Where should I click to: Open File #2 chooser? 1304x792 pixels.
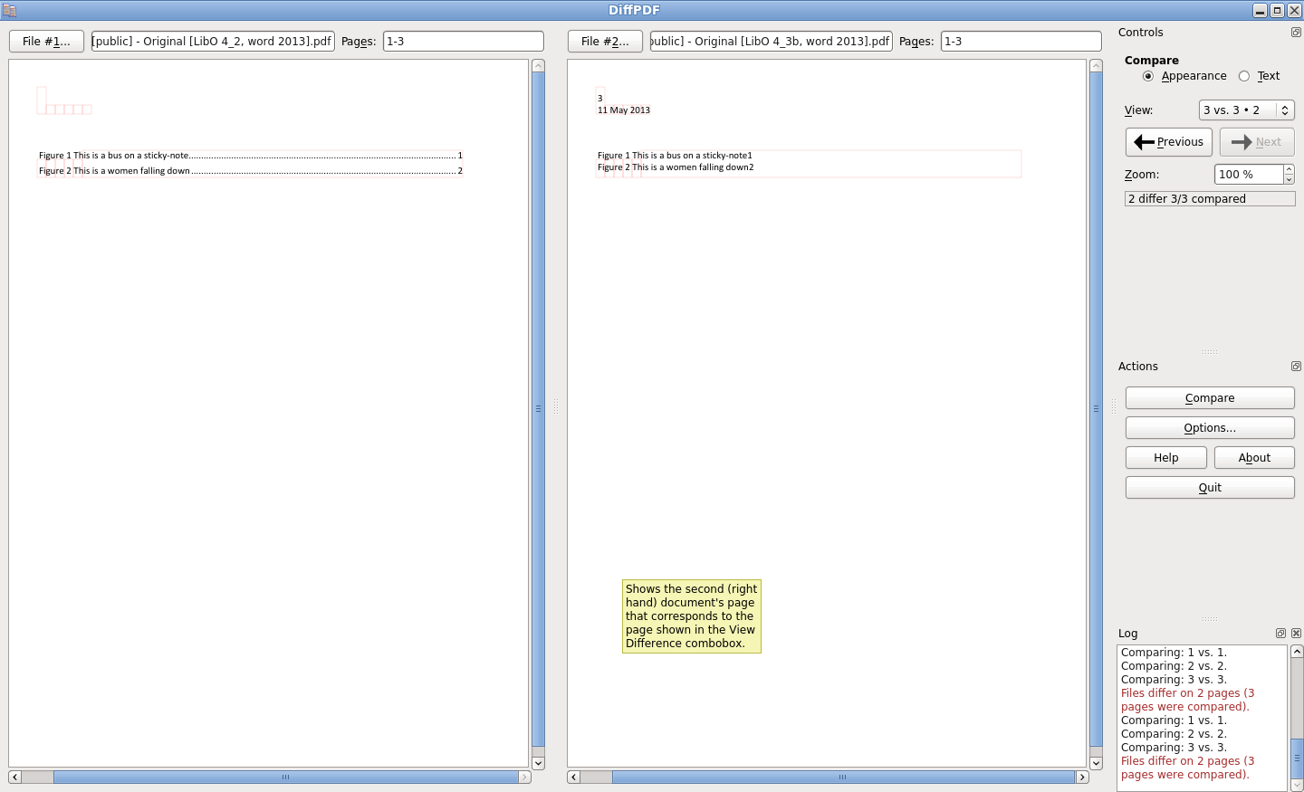[605, 42]
